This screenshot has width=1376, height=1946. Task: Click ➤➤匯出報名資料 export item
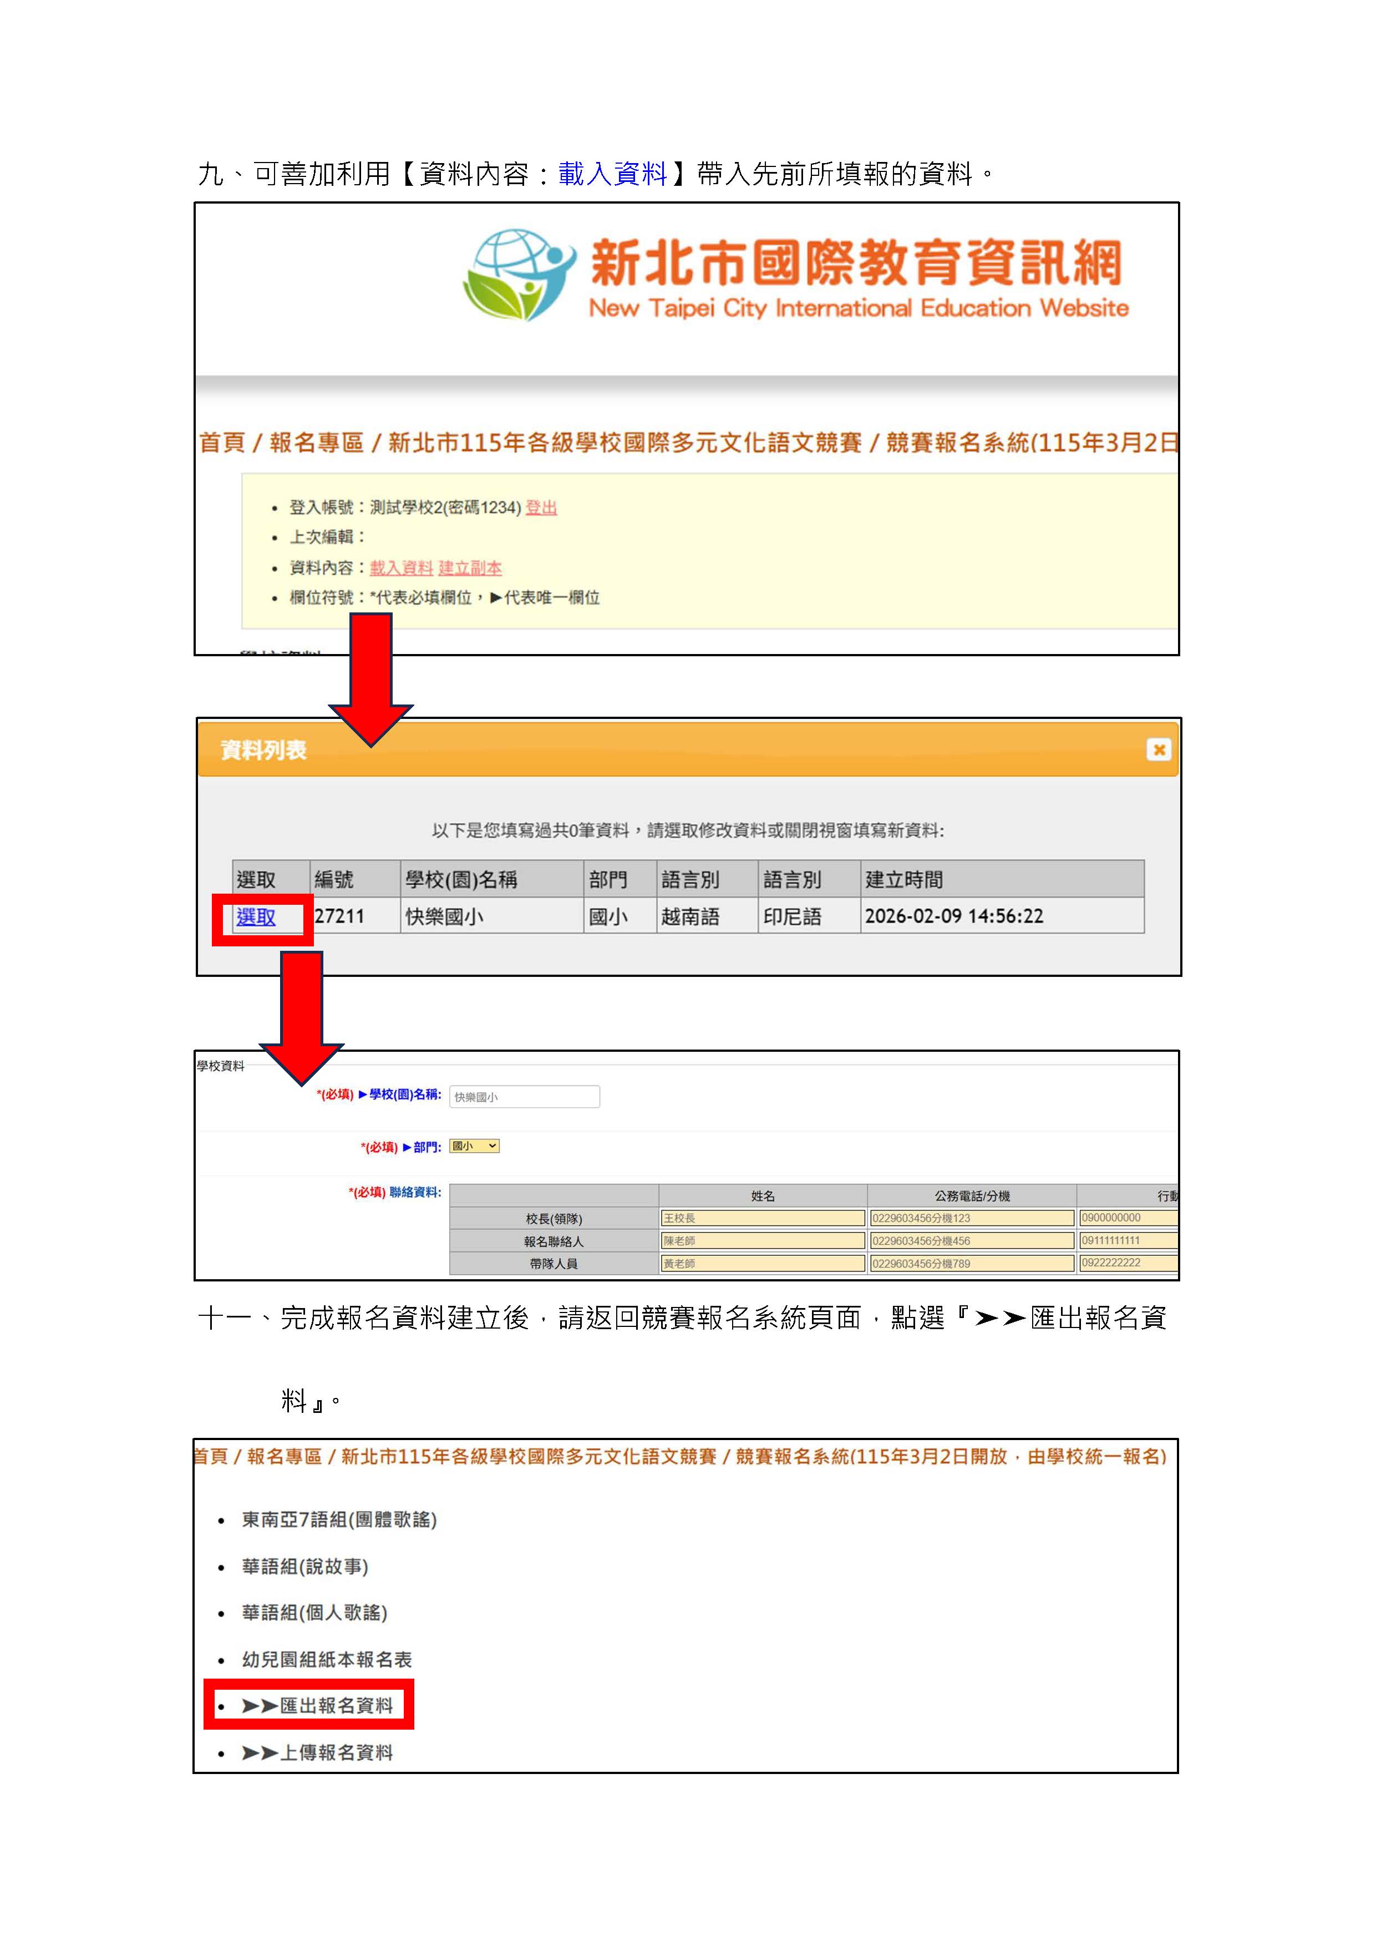pyautogui.click(x=317, y=1705)
